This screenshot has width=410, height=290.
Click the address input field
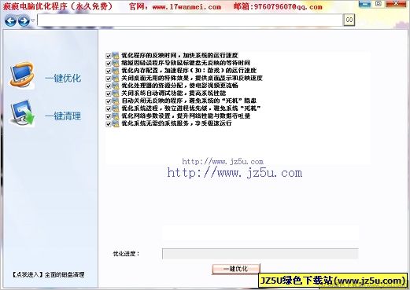(x=190, y=20)
